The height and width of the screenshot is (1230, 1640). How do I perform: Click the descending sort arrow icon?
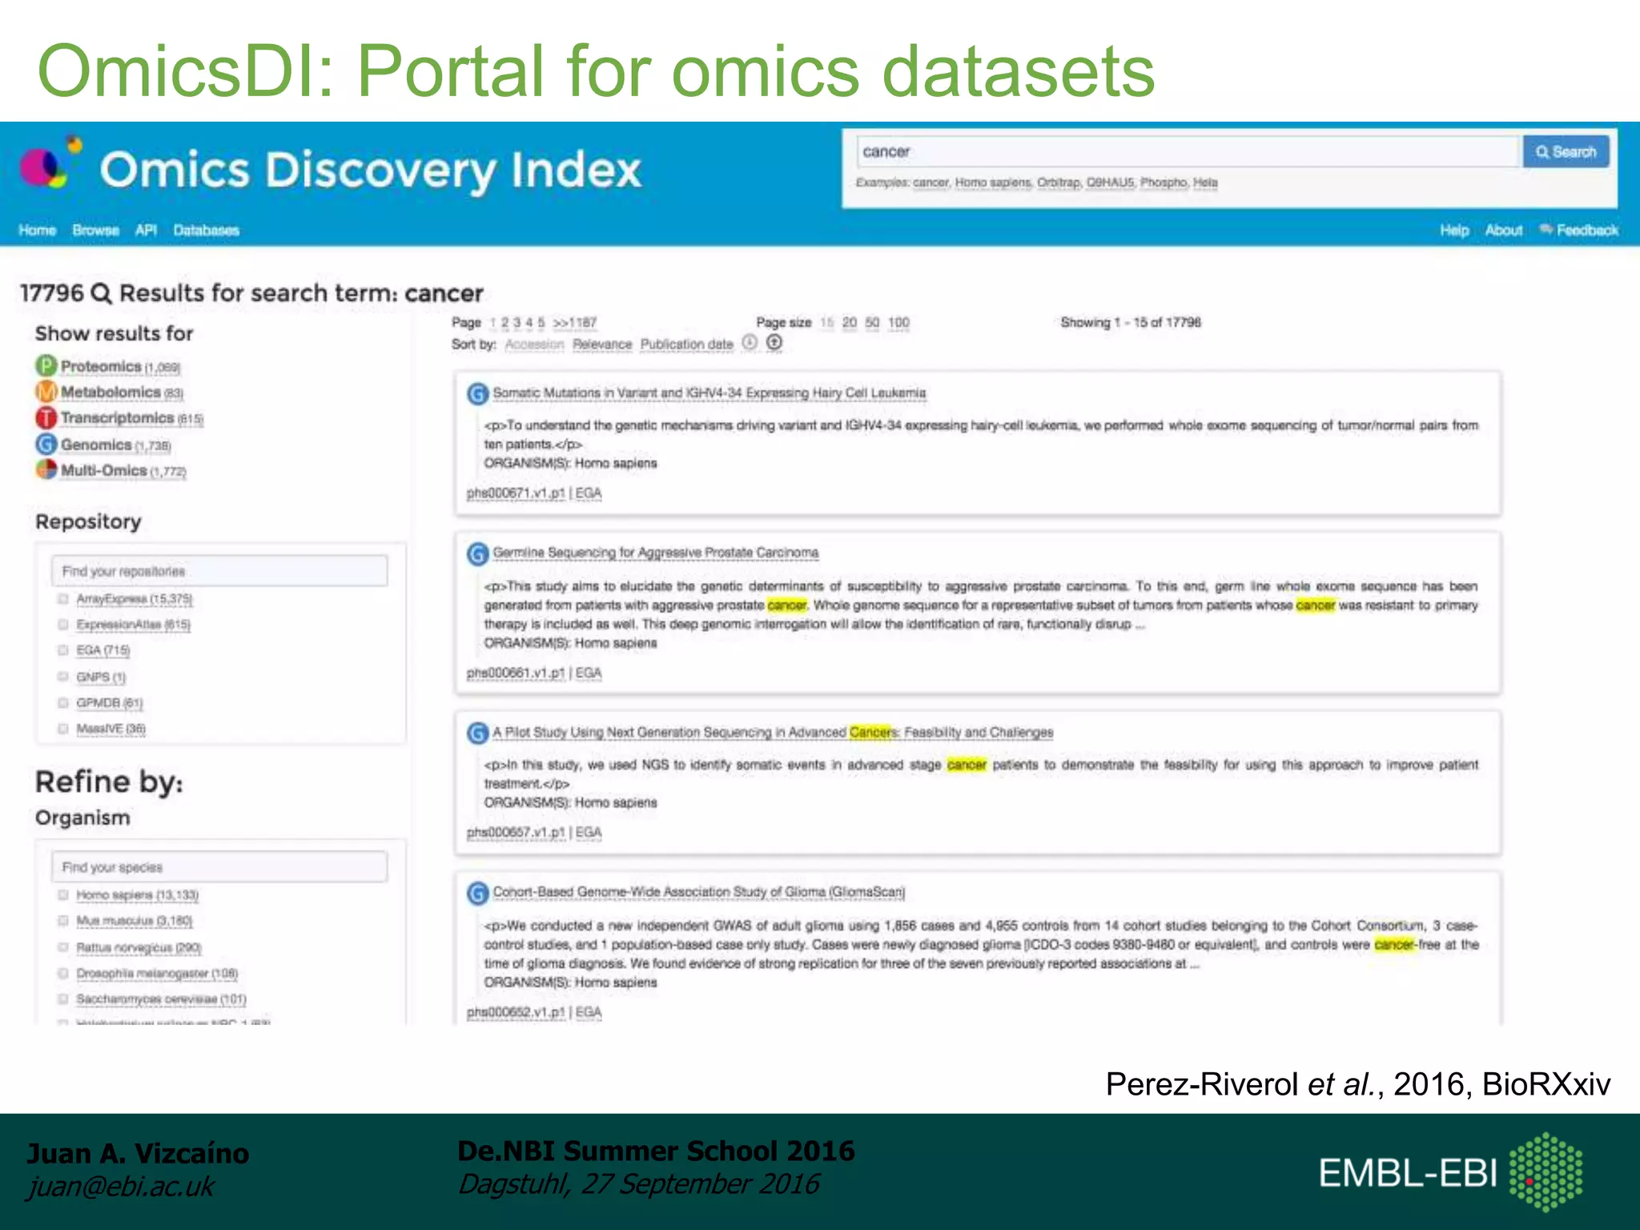click(750, 343)
